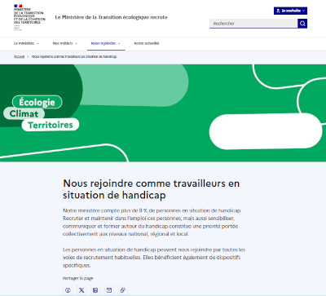Expand the Nous rejoindre menu
The width and height of the screenshot is (326, 296).
pos(106,43)
